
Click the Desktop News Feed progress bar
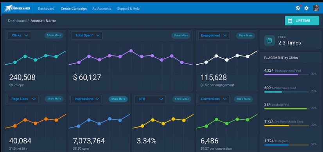[x=287, y=74]
